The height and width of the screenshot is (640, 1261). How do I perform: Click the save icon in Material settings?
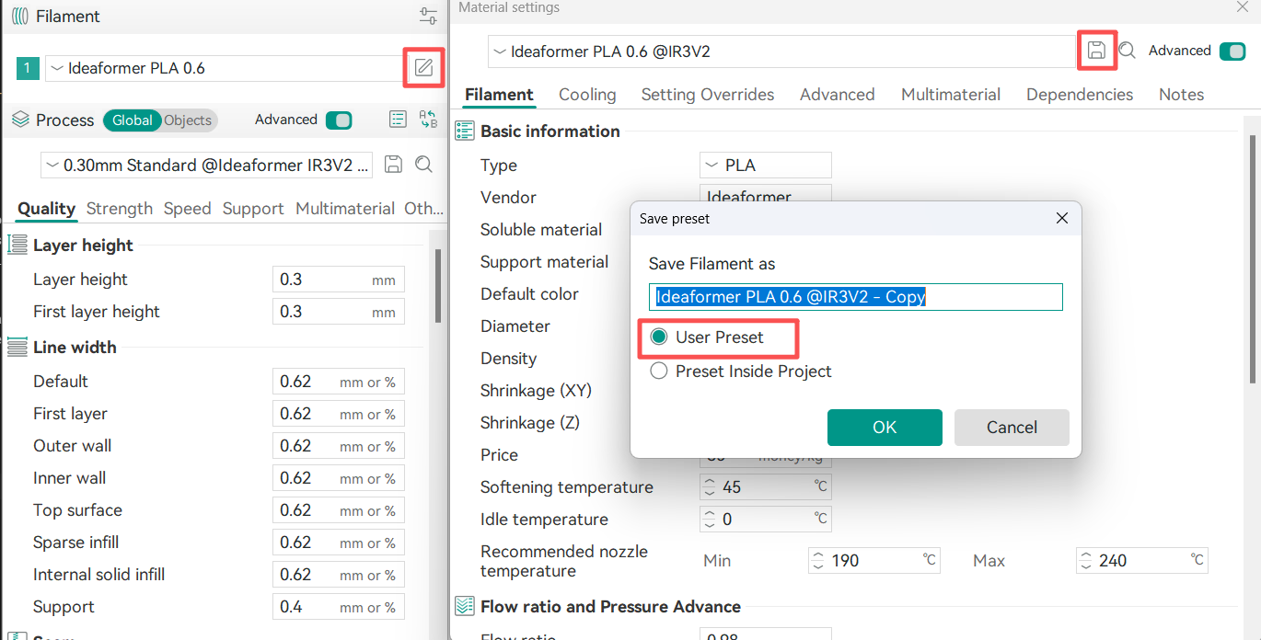click(x=1096, y=51)
